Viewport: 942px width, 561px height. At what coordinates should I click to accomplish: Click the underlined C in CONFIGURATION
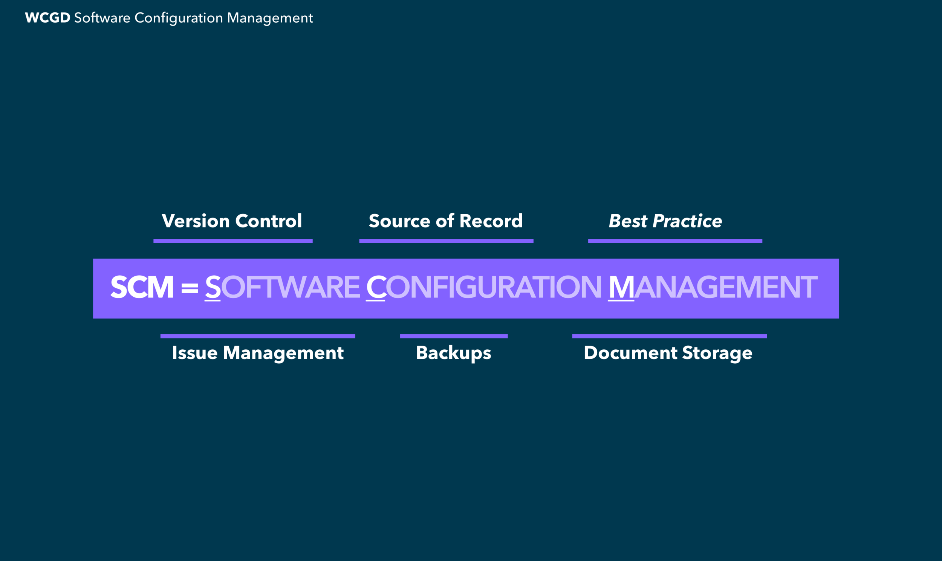375,287
